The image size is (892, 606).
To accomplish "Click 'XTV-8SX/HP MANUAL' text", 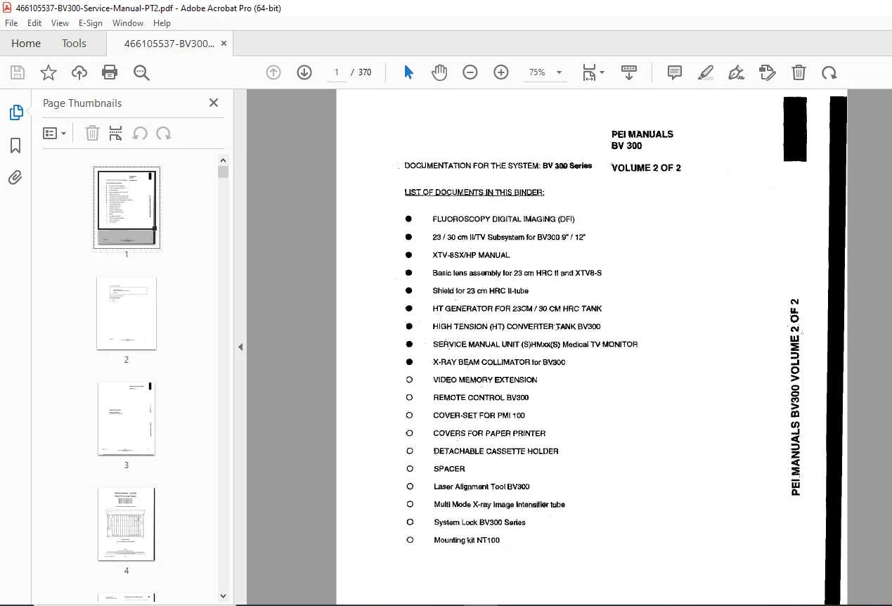I will click(471, 255).
